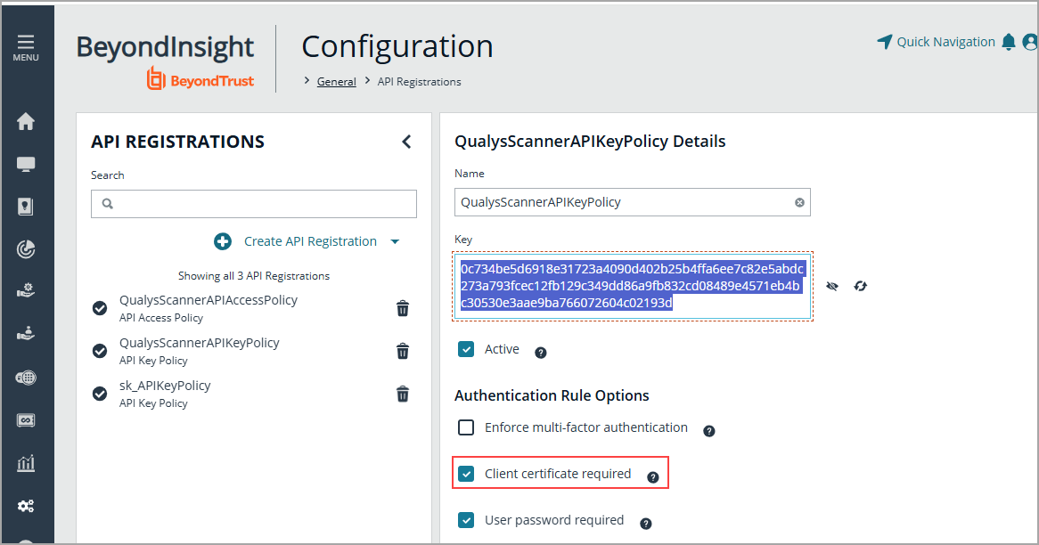Viewport: 1039px width, 545px height.
Task: Open the pie chart reports icon
Action: [27, 249]
